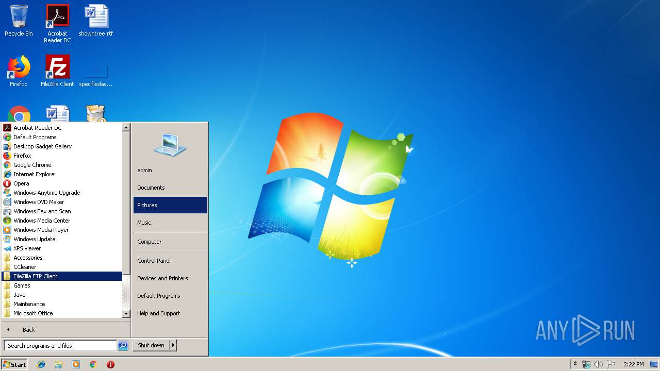Open Pictures from the Start menu
The height and width of the screenshot is (371, 660).
(x=170, y=205)
